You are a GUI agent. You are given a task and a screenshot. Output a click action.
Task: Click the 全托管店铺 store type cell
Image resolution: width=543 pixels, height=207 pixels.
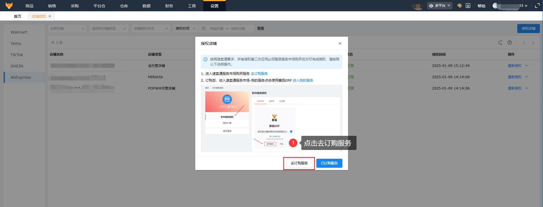pos(156,66)
